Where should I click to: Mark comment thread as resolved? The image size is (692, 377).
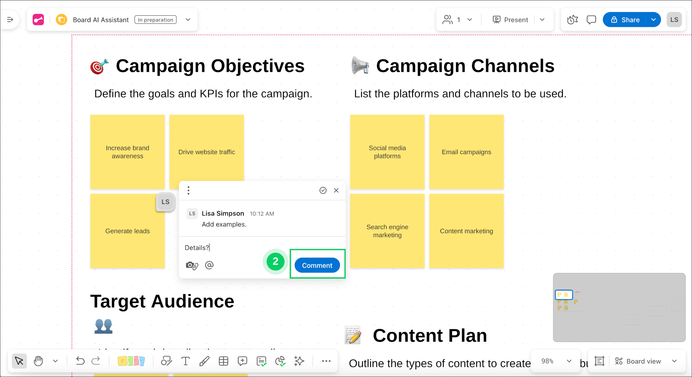point(323,191)
